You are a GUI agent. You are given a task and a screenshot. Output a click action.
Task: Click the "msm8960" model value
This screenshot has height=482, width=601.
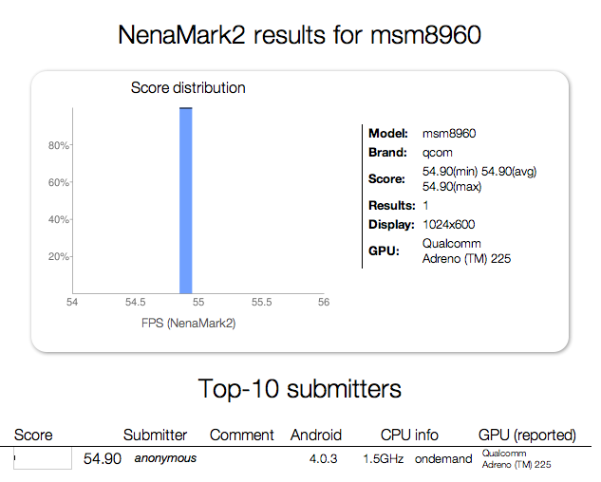447,135
